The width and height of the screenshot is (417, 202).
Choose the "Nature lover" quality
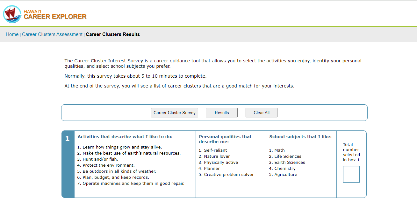pyautogui.click(x=217, y=156)
